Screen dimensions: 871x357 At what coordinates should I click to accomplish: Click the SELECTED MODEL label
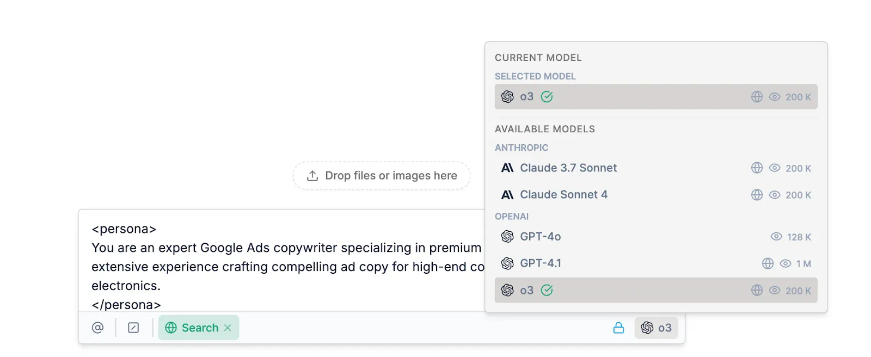point(535,76)
